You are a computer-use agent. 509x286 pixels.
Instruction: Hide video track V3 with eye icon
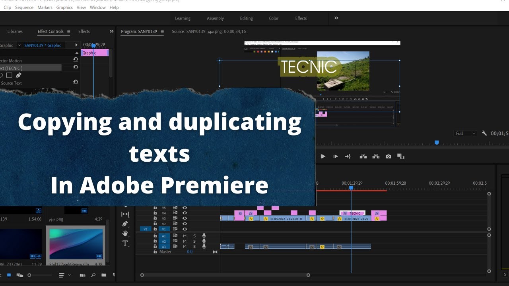[x=185, y=218]
